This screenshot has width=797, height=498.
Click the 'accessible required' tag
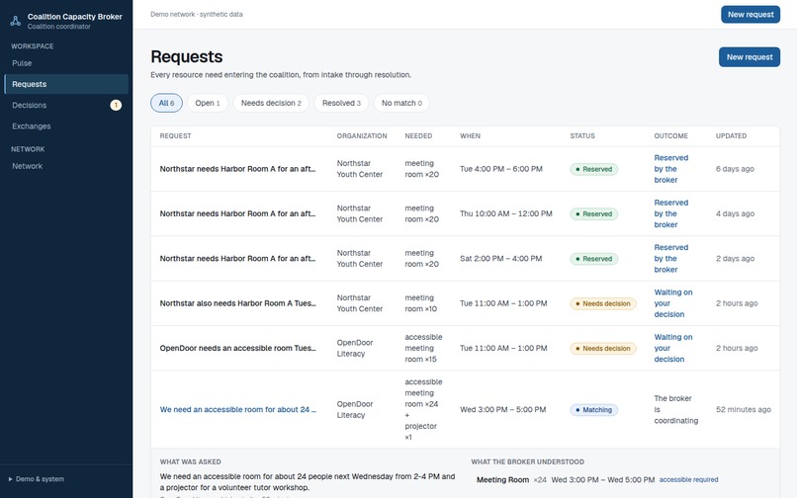688,479
